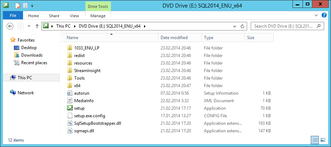This screenshot has width=331, height=147.
Task: Open Customize Quick Access Toolbar dropdown
Action: pos(32,6)
